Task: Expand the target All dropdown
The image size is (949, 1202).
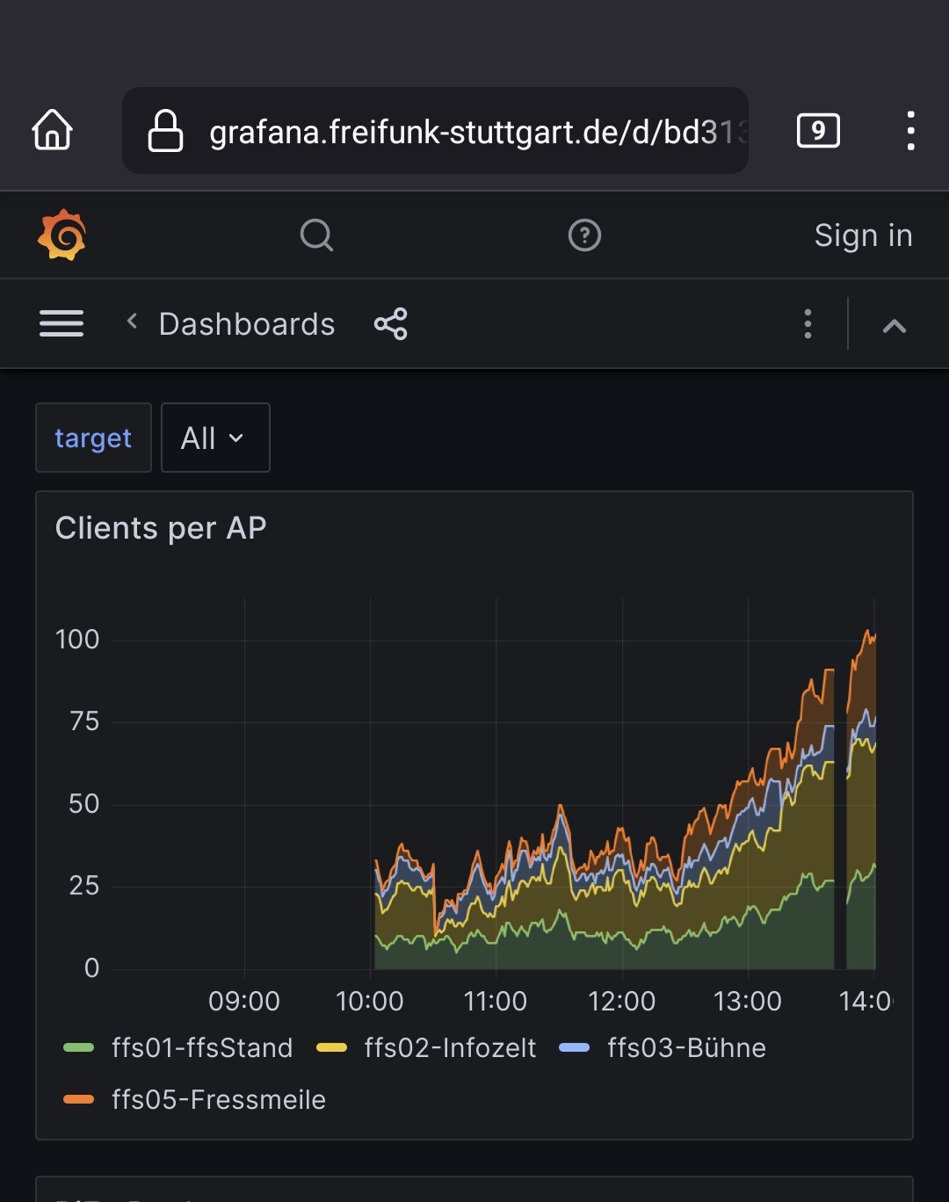Action: click(x=214, y=438)
